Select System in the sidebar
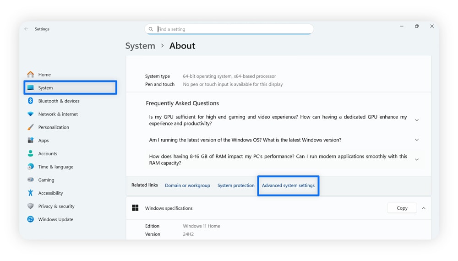The height and width of the screenshot is (261, 458). (x=71, y=87)
